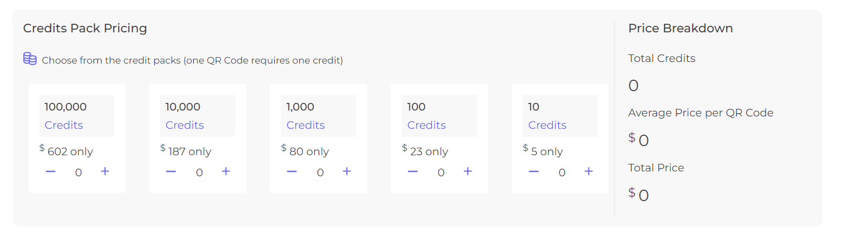Select the 10 Credits pack label
This screenshot has height=249, width=846.
(x=560, y=116)
